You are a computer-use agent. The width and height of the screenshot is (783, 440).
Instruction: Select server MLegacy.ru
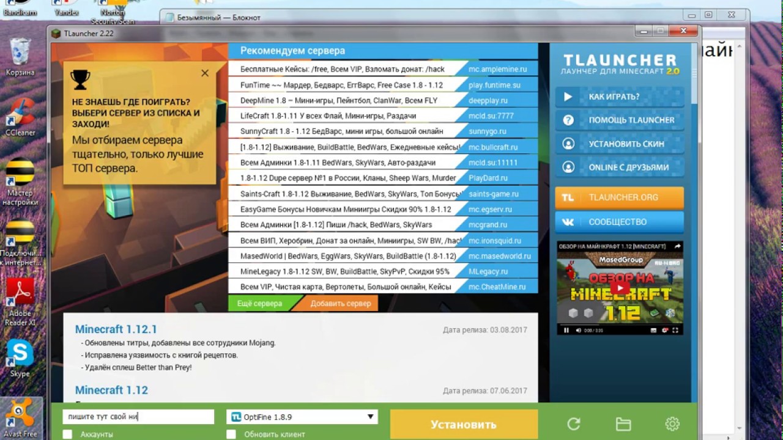[383, 271]
